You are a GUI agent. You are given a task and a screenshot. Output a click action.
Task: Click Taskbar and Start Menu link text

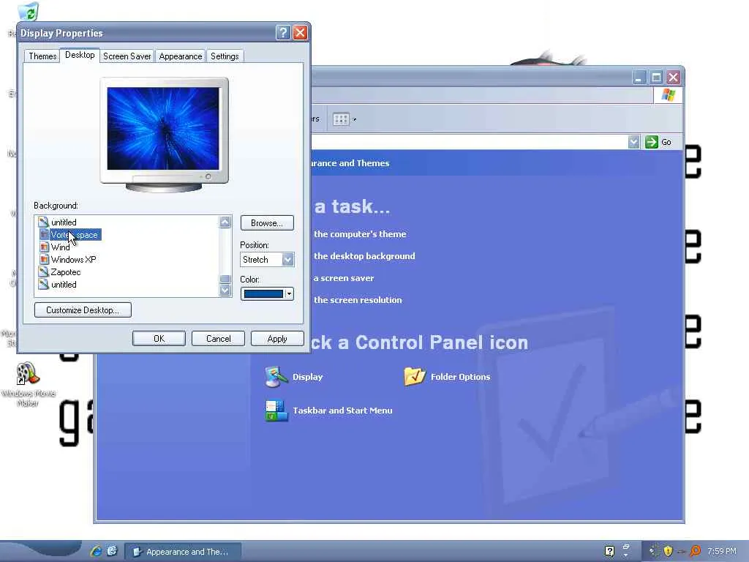point(342,411)
